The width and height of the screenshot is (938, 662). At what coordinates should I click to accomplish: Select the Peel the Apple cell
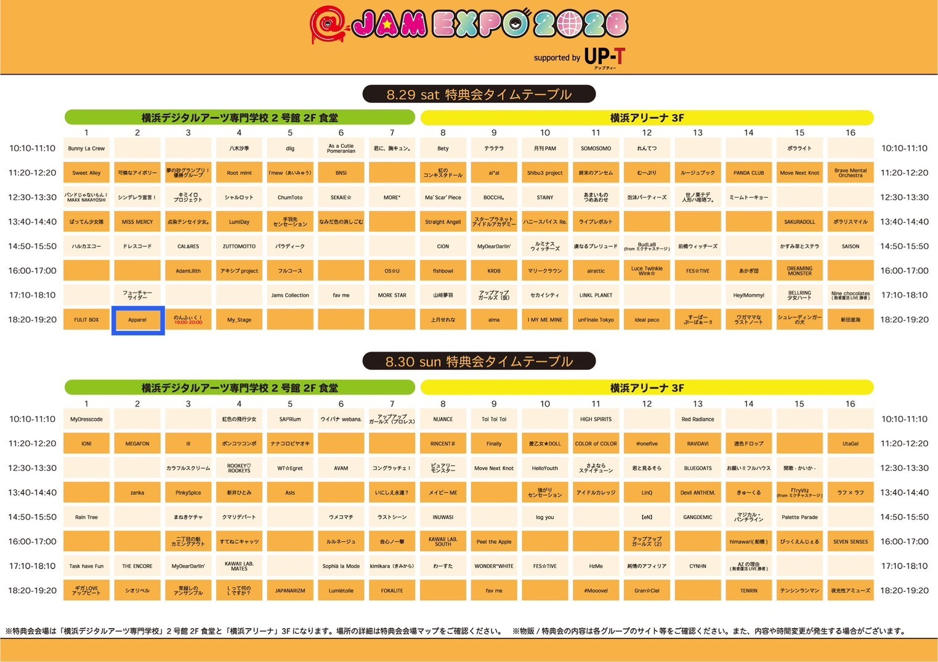point(494,541)
